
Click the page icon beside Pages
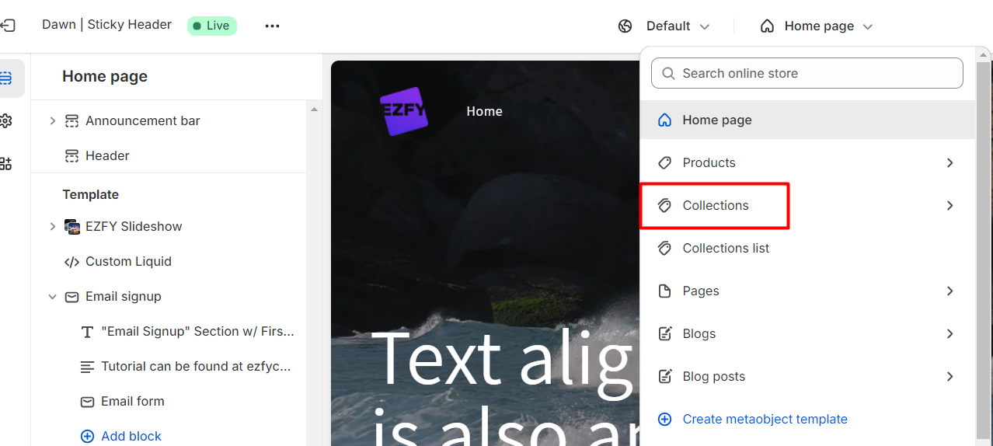point(664,291)
